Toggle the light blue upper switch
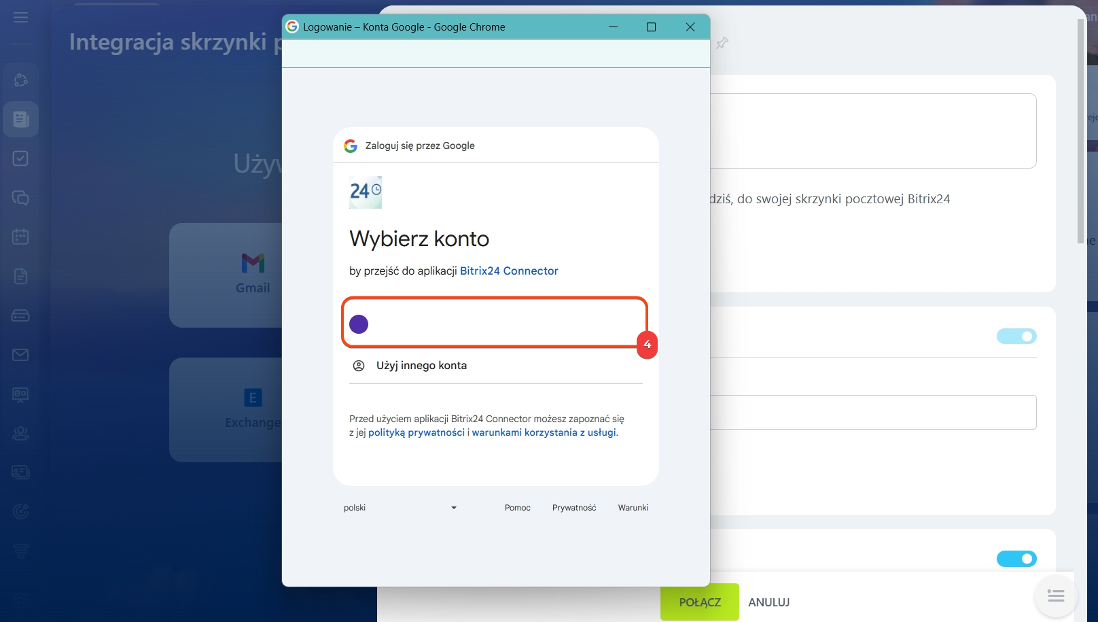Viewport: 1098px width, 622px height. pyautogui.click(x=1016, y=336)
